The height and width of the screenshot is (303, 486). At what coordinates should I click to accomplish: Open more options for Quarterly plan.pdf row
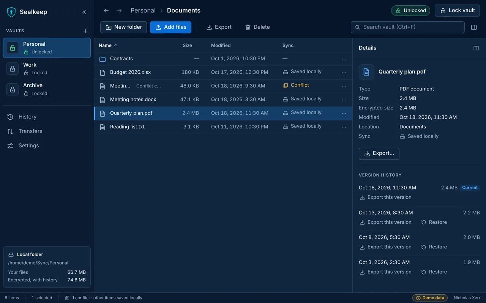(344, 113)
